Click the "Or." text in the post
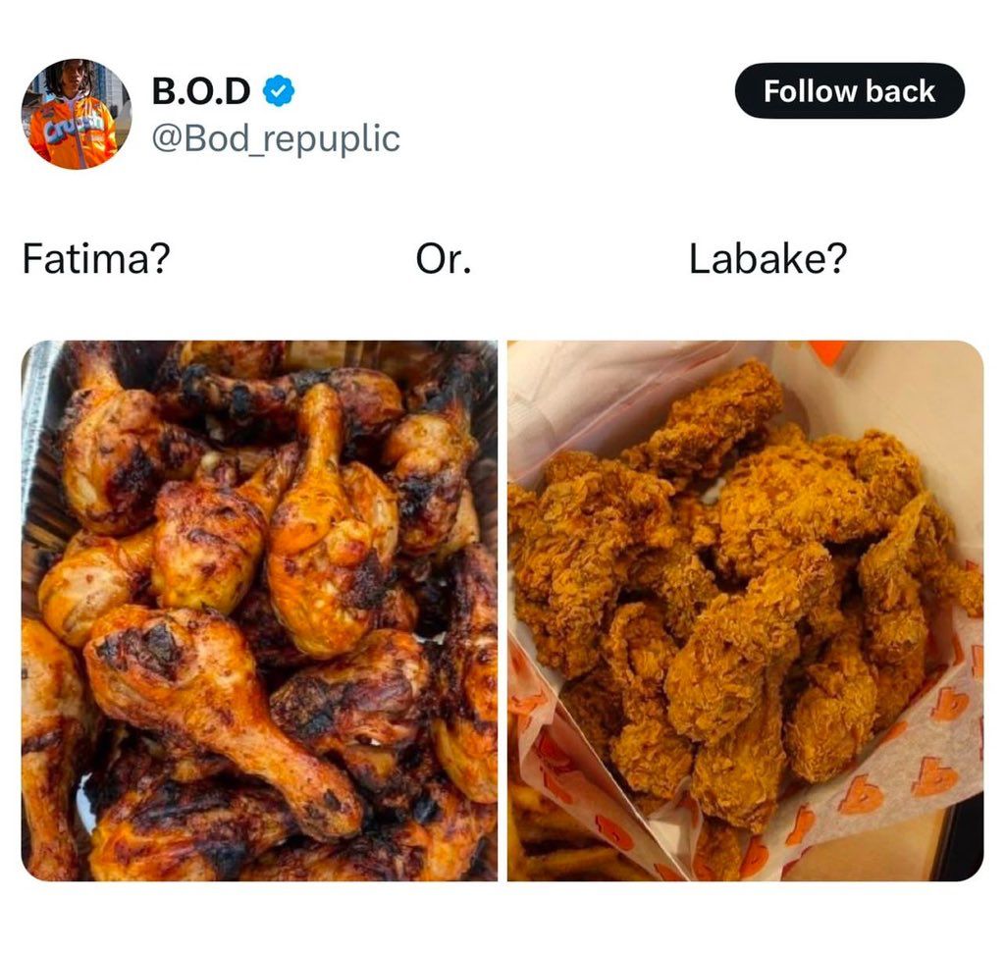The height and width of the screenshot is (956, 1005). pos(444,259)
